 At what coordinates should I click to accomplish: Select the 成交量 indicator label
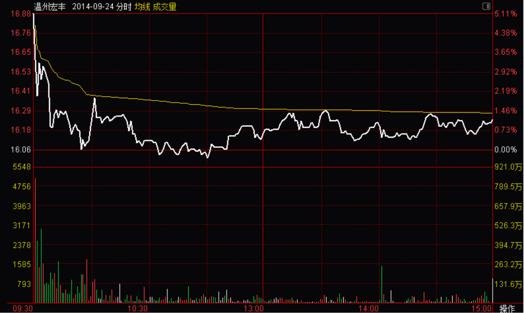165,7
